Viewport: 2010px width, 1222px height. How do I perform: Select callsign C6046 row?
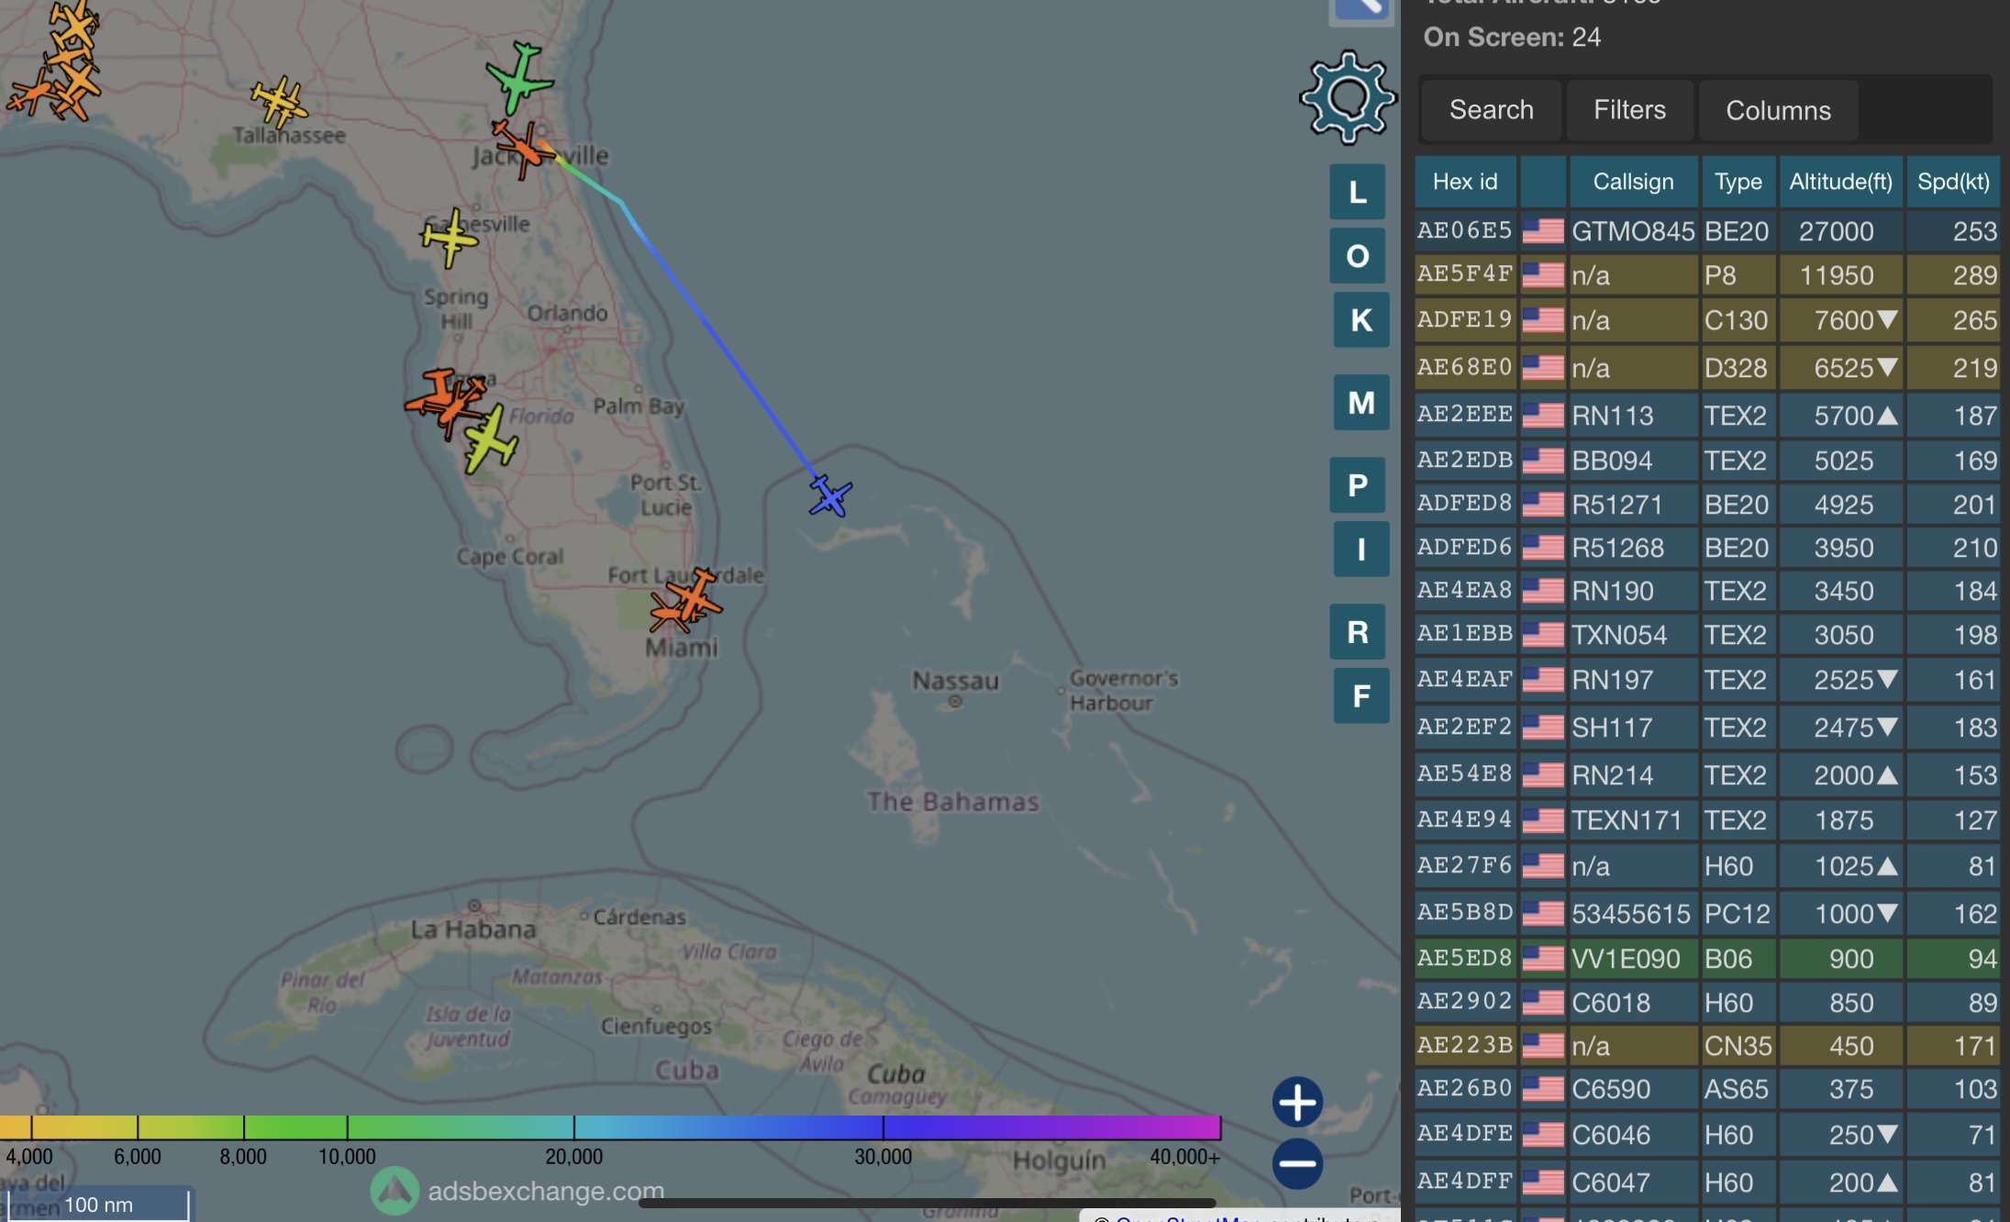pos(1707,1135)
